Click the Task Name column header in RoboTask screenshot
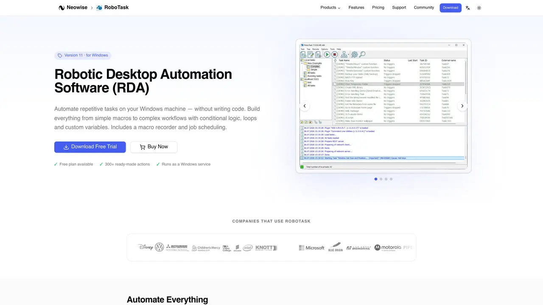 click(x=344, y=60)
